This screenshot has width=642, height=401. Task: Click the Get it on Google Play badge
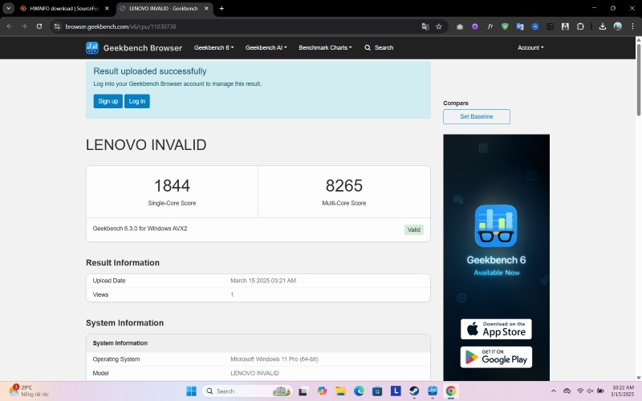(496, 357)
